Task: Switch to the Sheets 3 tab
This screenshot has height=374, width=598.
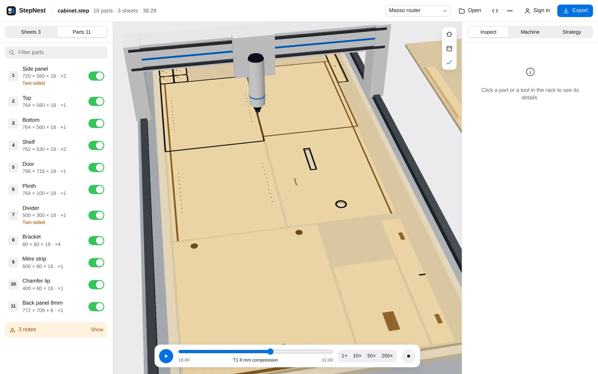Action: click(31, 32)
